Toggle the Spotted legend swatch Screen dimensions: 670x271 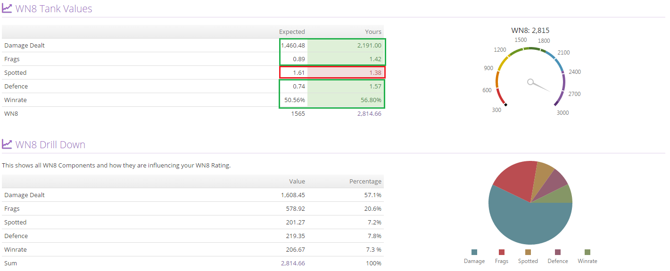point(528,252)
